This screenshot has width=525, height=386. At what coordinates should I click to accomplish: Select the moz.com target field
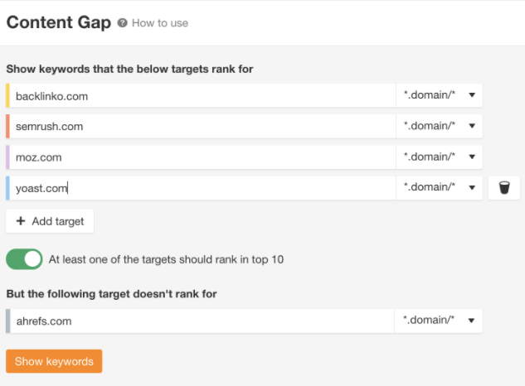coord(199,157)
